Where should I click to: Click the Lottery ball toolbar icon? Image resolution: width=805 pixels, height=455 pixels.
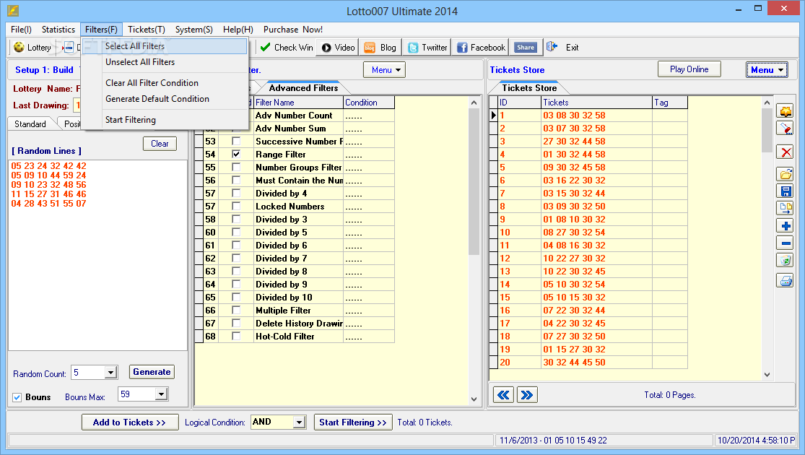click(19, 47)
